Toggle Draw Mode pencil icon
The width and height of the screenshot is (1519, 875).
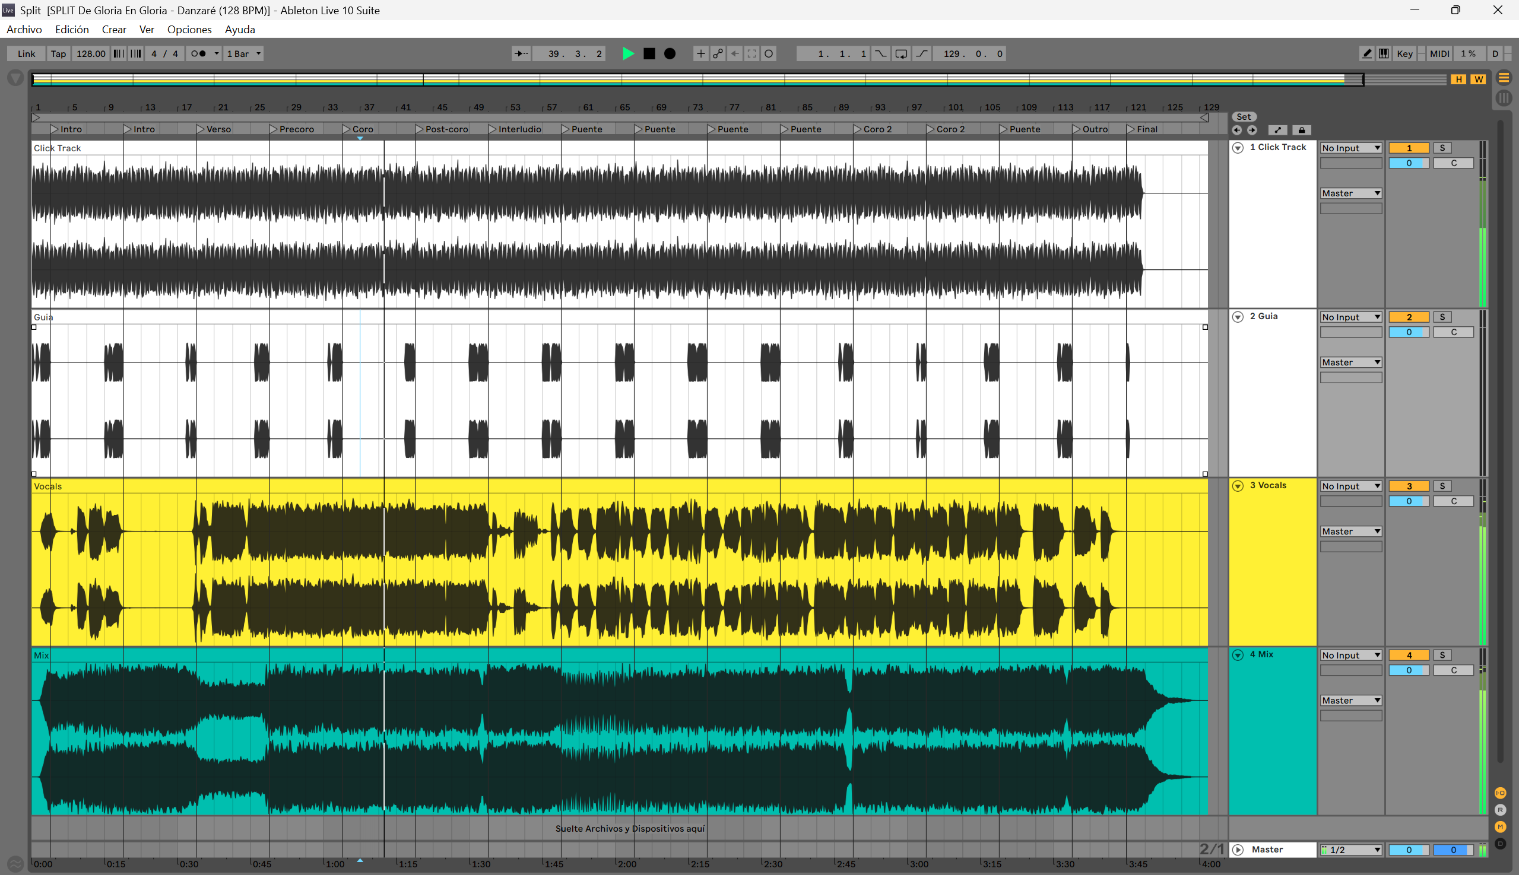pos(1366,53)
